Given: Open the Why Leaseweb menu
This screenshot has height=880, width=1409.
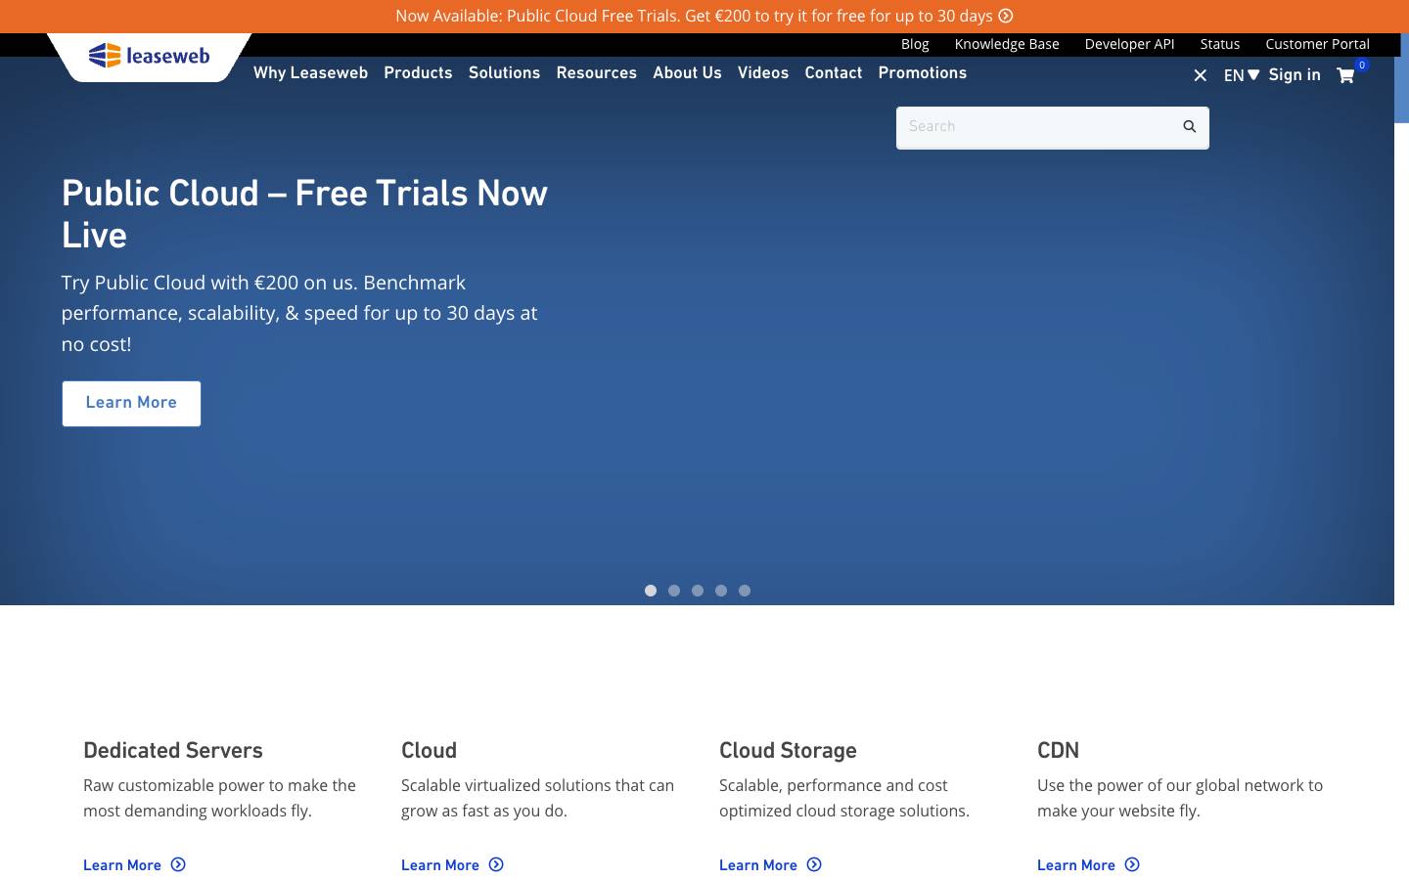Looking at the screenshot, I should pos(310,73).
